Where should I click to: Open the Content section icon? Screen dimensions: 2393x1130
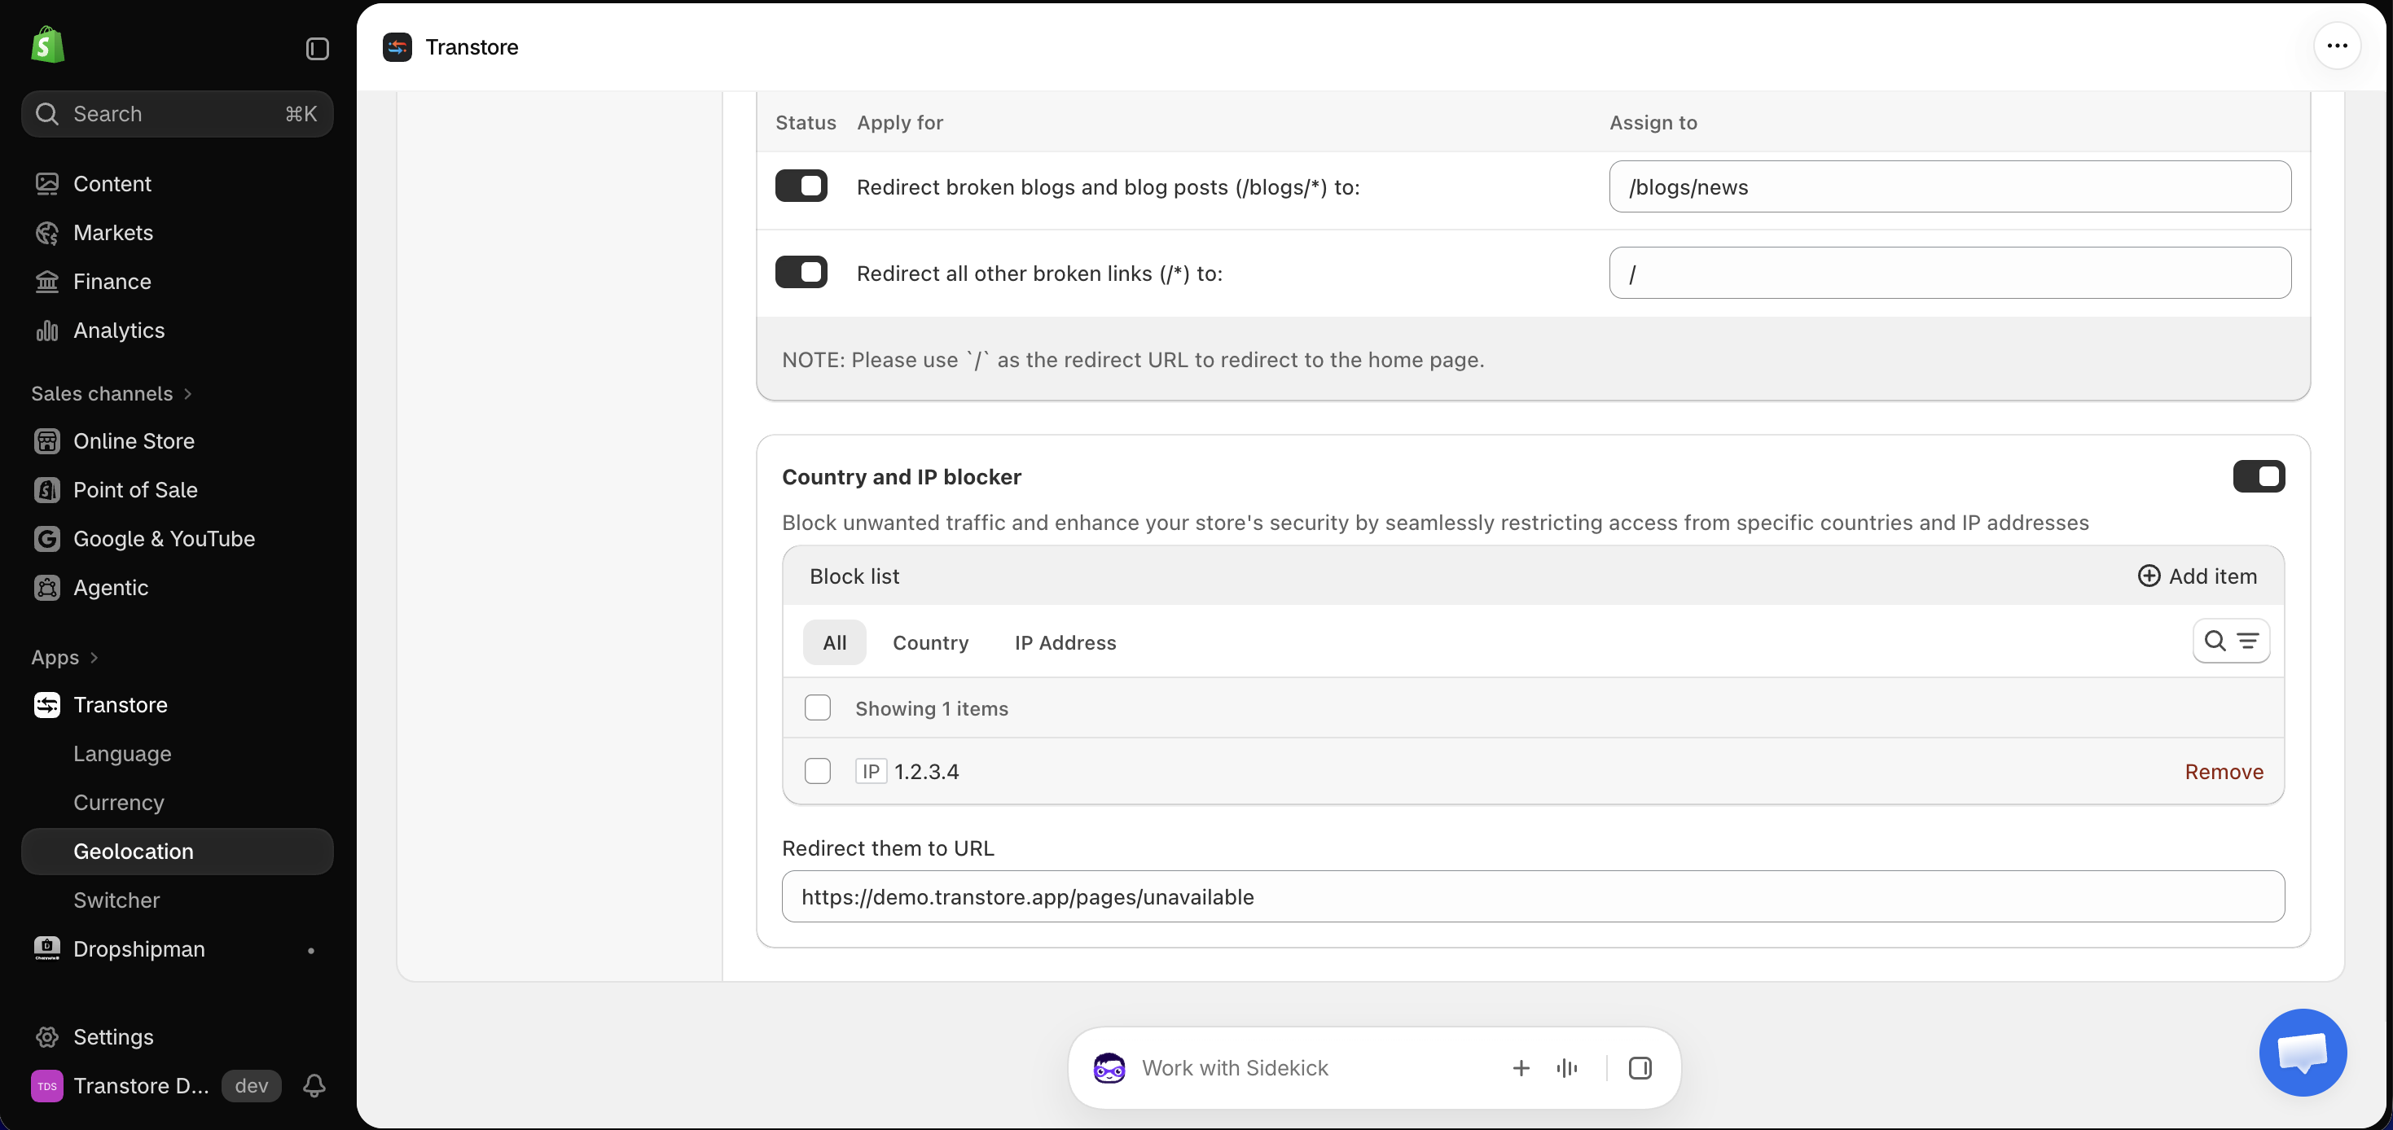tap(47, 184)
